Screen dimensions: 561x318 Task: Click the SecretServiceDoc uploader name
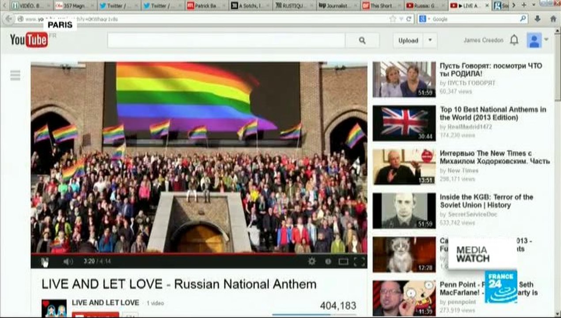coord(472,214)
